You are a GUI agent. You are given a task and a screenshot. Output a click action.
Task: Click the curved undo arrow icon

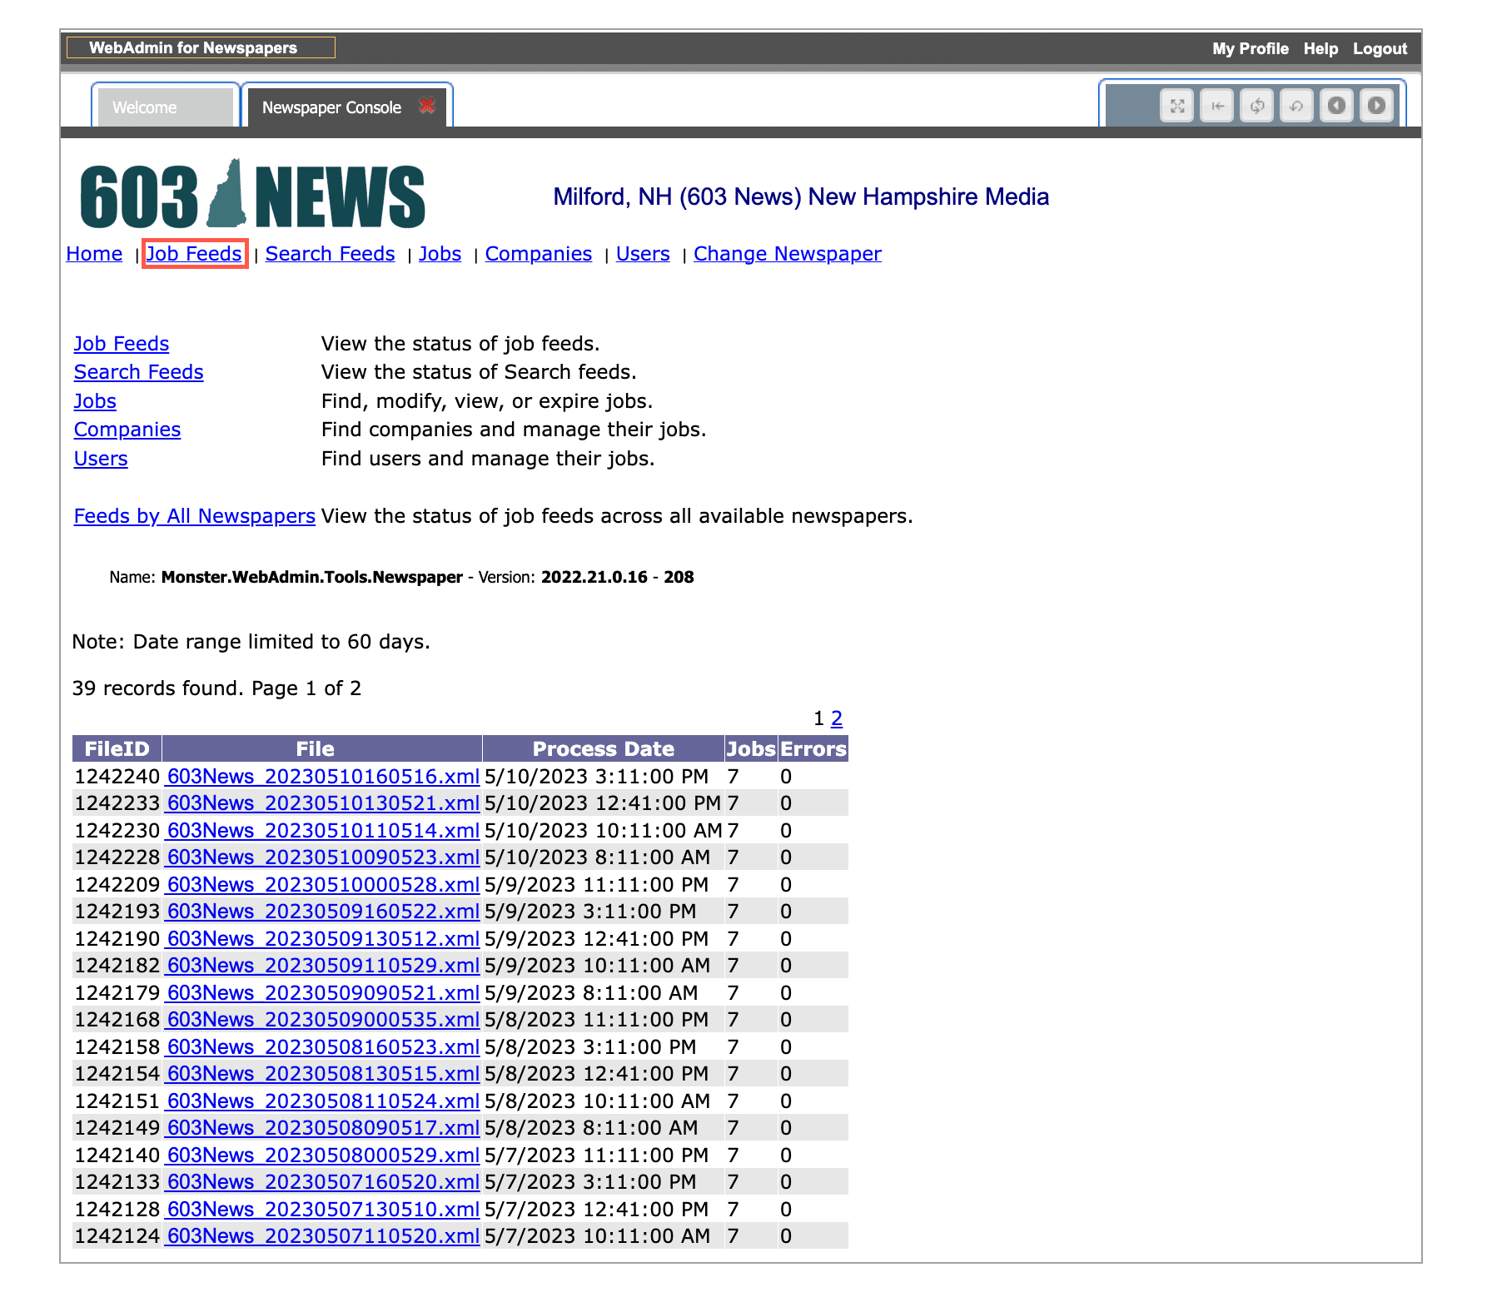coord(1296,106)
